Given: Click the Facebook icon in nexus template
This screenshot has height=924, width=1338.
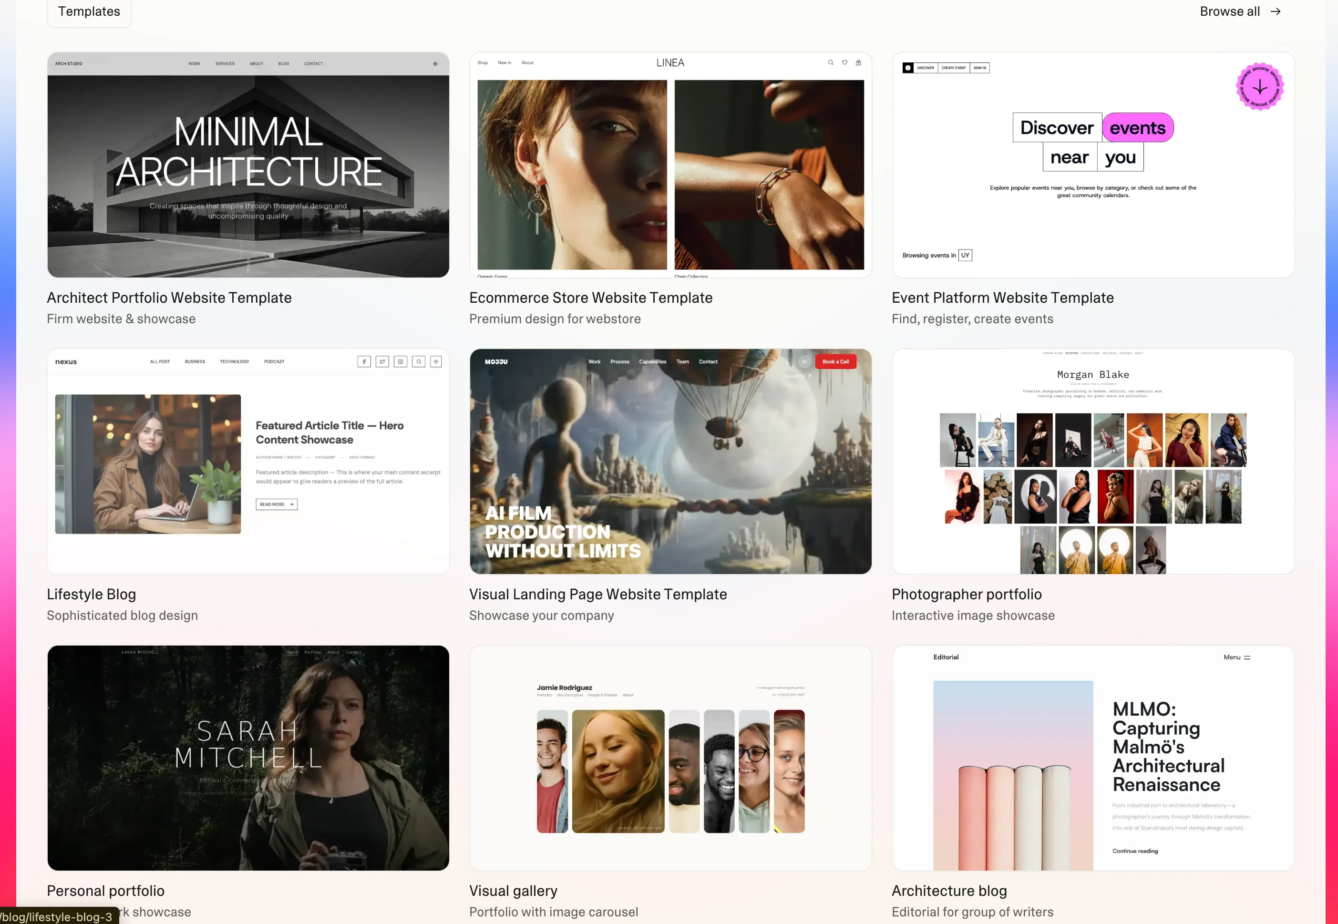Looking at the screenshot, I should (364, 361).
